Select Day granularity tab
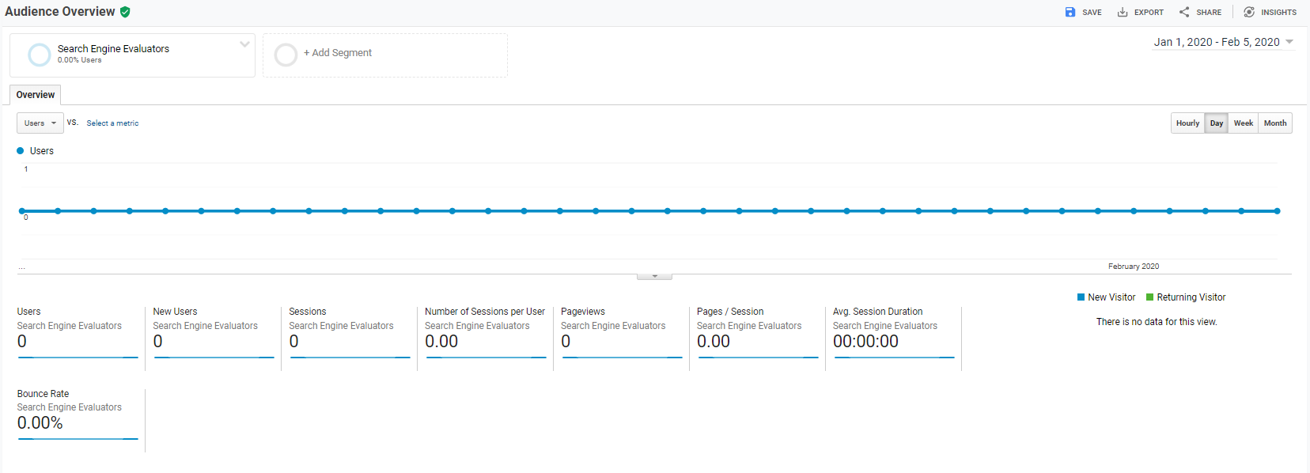 tap(1216, 123)
